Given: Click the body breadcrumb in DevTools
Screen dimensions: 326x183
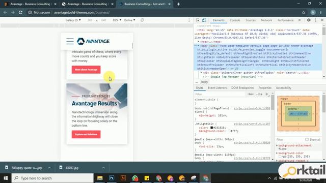Looking at the screenshot, I should click(x=204, y=82).
